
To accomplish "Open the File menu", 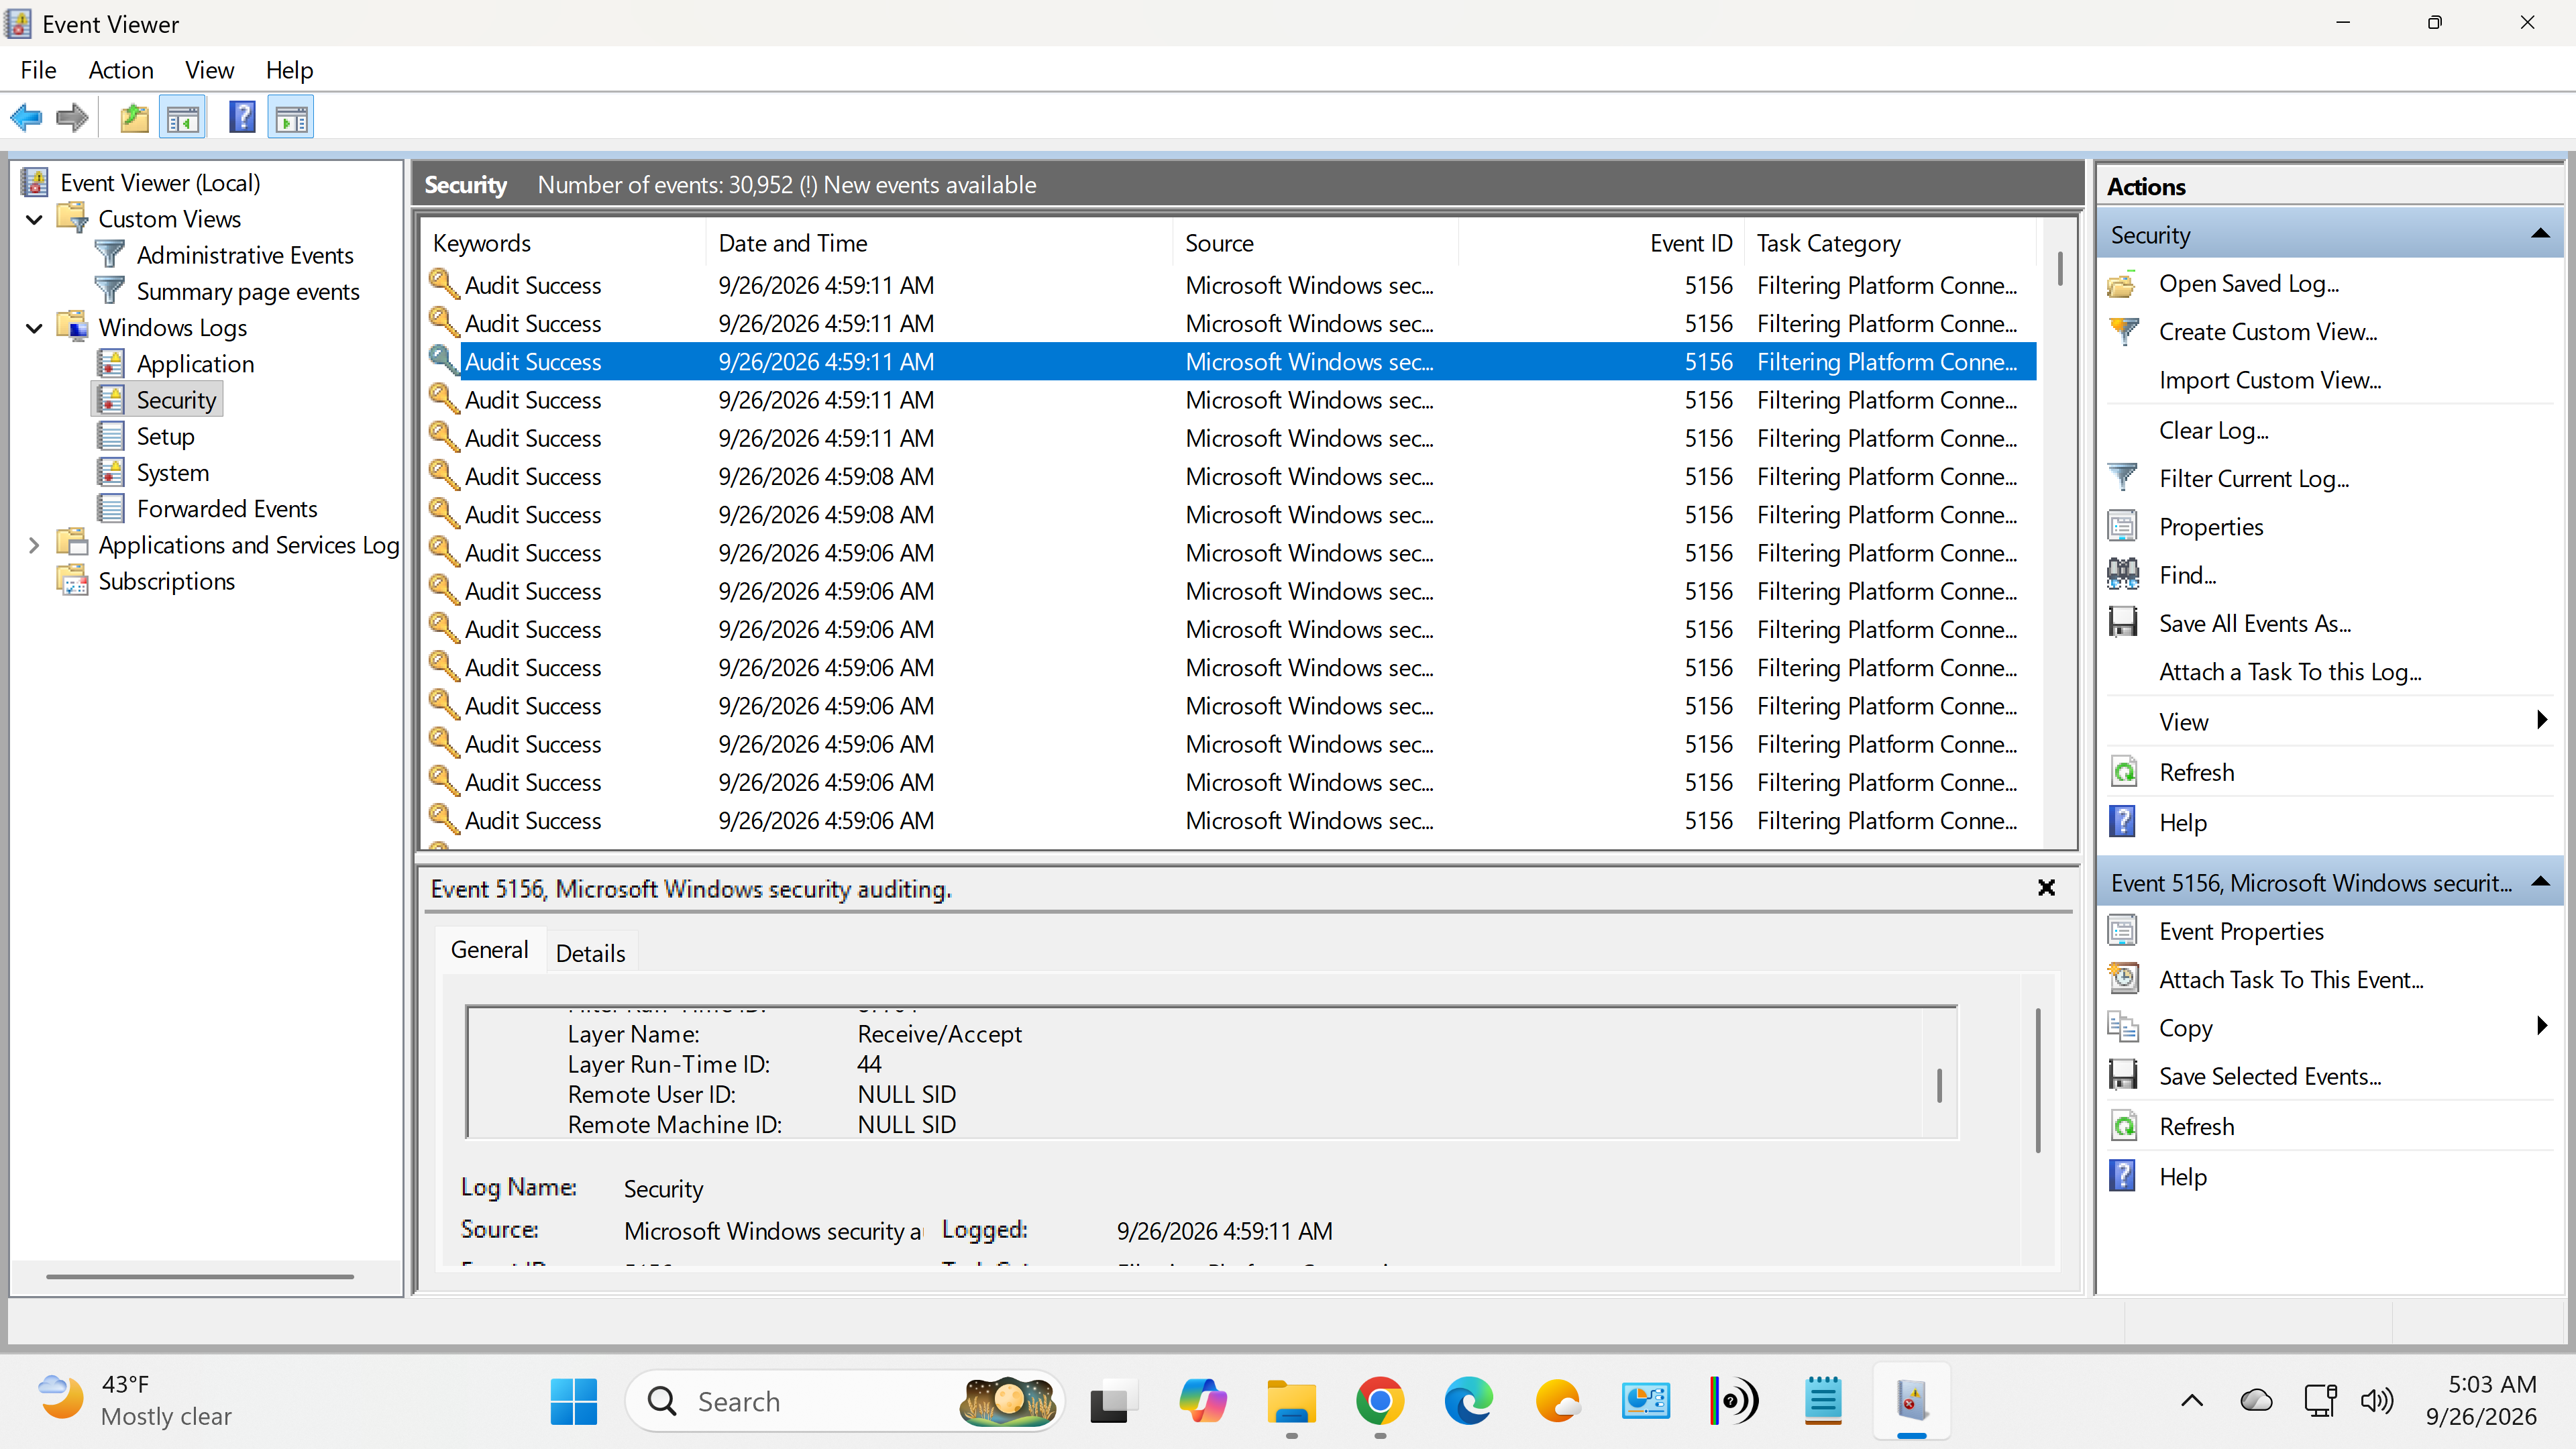I will pyautogui.click(x=38, y=70).
